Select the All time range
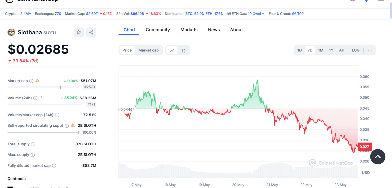The width and height of the screenshot is (392, 188). coord(341,50)
